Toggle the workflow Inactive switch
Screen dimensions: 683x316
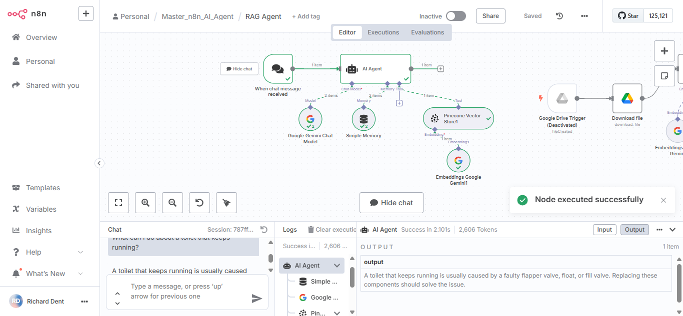456,16
